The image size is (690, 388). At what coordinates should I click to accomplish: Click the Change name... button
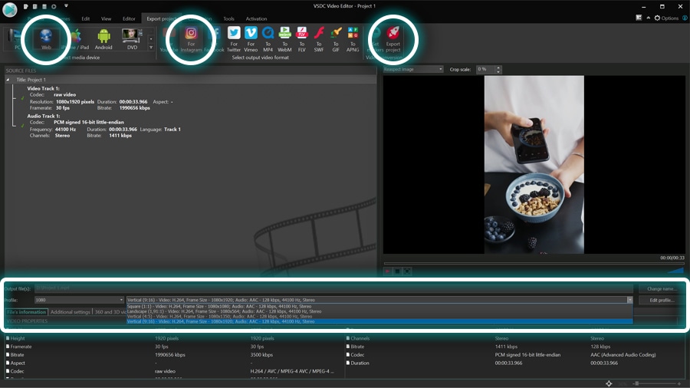(x=661, y=289)
